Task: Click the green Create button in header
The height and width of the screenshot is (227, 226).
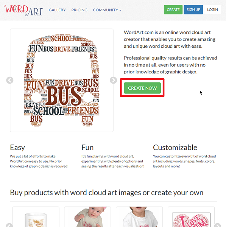Action: pos(173,10)
